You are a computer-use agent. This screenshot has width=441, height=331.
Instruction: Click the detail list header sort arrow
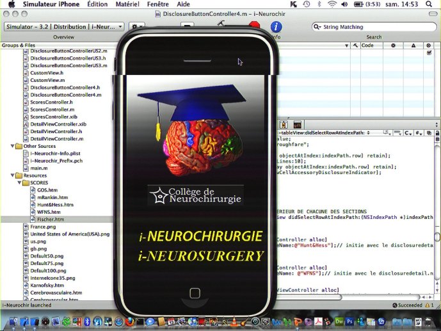click(346, 45)
